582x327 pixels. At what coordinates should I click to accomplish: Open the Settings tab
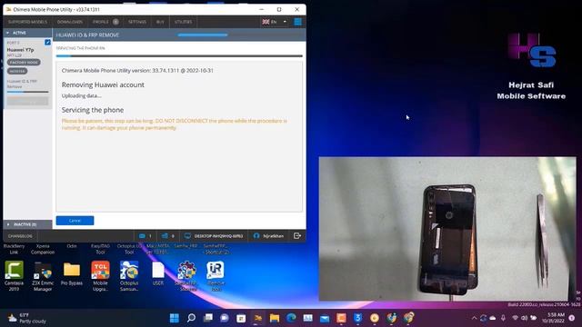(137, 22)
